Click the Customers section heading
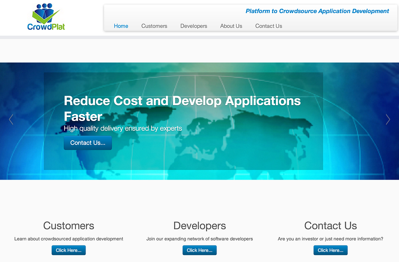 pyautogui.click(x=69, y=226)
